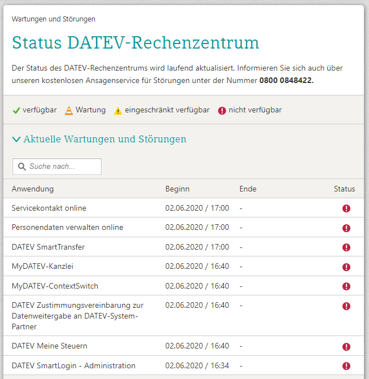
Task: Click the green checkmark verfügbar legend icon
Action: tap(16, 111)
